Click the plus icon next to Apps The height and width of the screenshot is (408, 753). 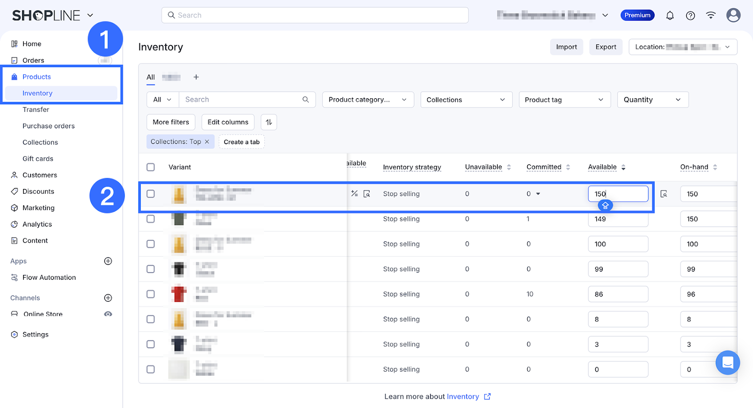click(x=108, y=261)
